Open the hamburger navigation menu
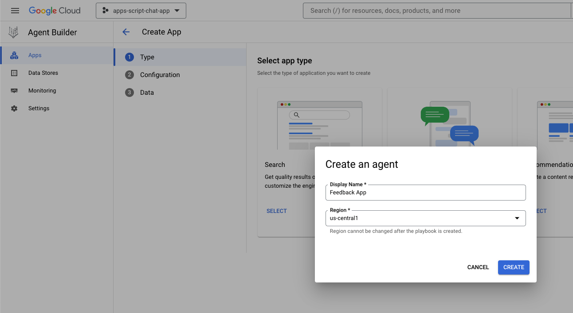The image size is (573, 313). coord(15,11)
